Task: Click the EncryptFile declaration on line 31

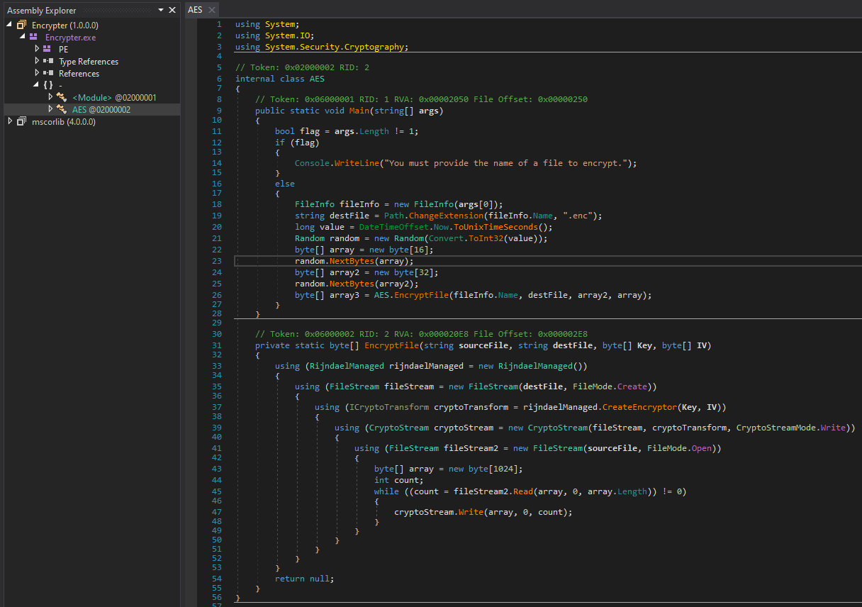Action: click(x=391, y=345)
